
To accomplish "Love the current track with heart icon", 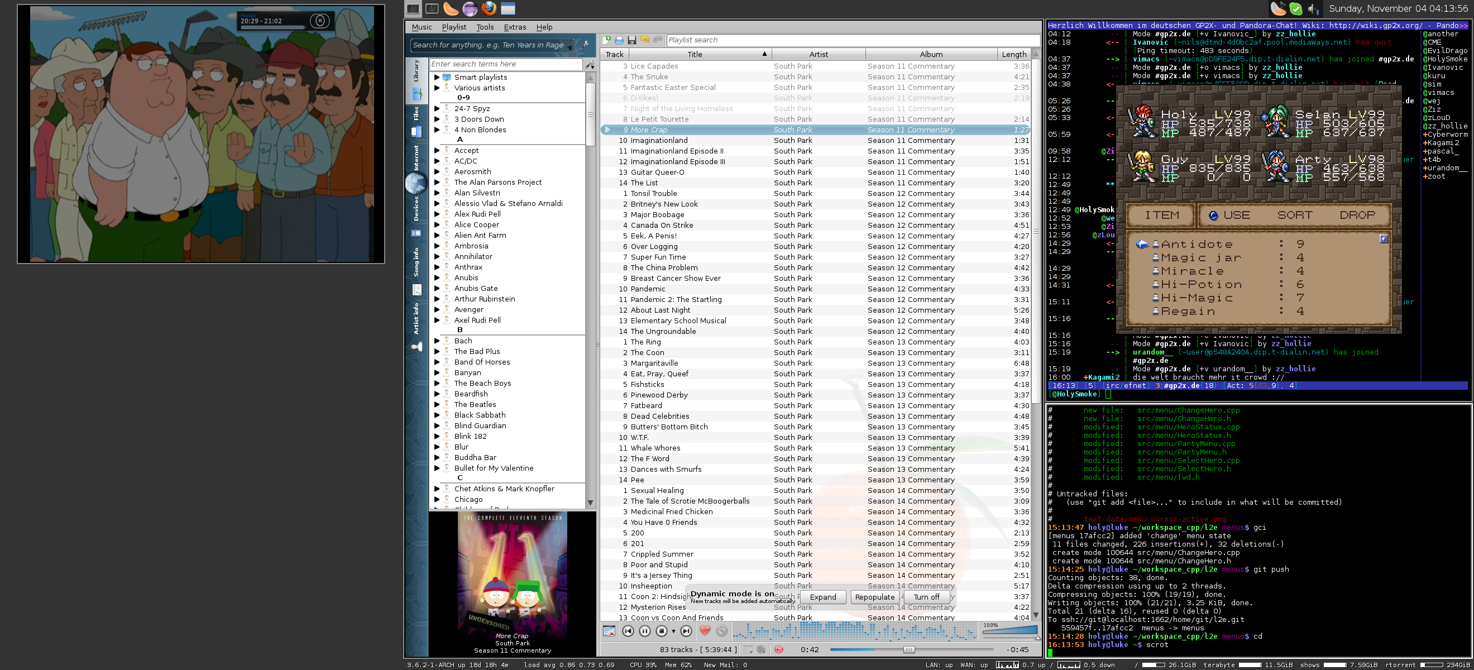I will [705, 630].
